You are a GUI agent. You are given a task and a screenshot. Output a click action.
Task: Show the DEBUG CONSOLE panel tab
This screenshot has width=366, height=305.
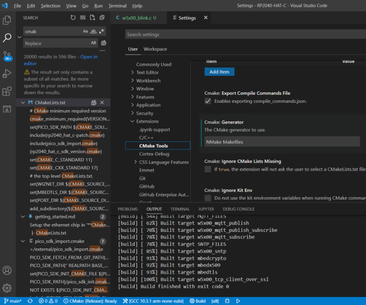(x=238, y=209)
